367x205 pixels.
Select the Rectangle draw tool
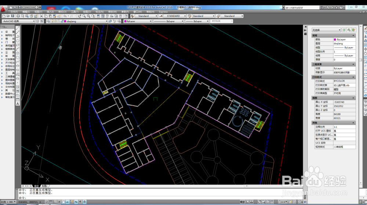[18, 45]
